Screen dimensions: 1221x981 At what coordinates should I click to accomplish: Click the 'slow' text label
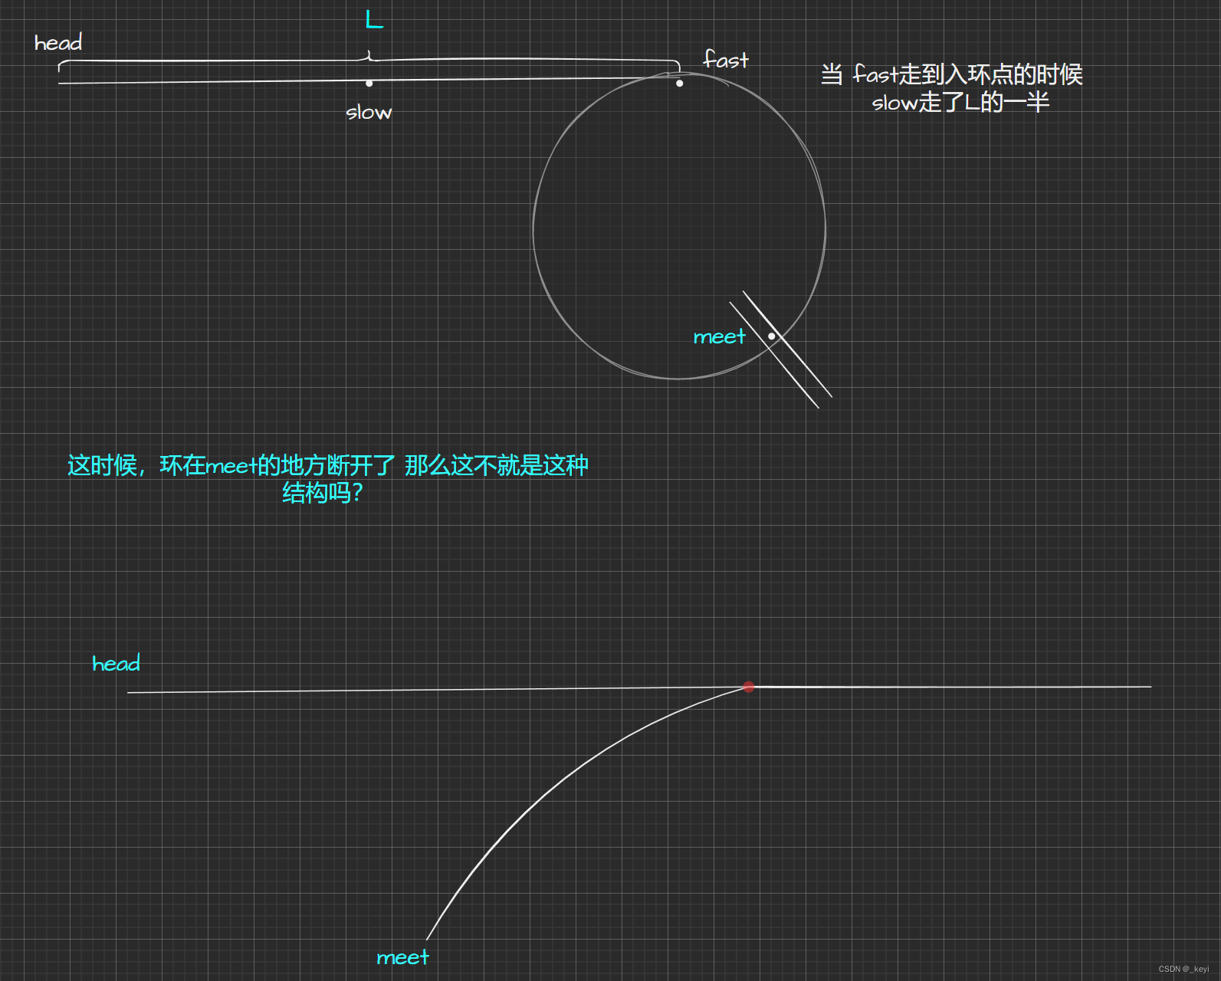(369, 113)
